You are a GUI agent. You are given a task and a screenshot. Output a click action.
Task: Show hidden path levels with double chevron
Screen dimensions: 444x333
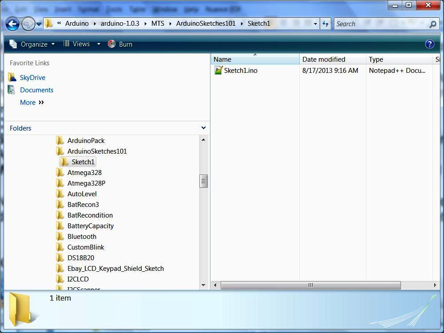pos(59,24)
